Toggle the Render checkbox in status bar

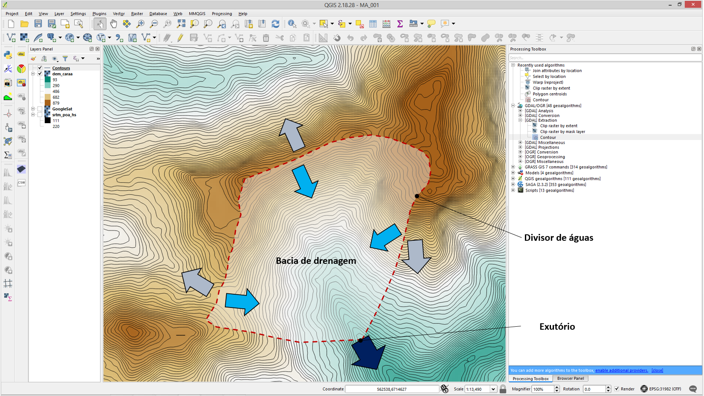[x=616, y=389]
